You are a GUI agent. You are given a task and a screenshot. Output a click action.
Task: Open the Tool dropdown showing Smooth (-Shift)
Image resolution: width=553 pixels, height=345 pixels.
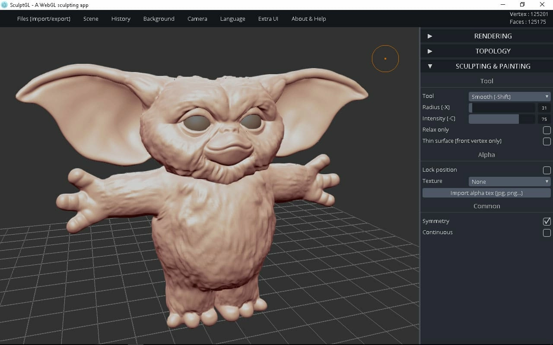(x=509, y=96)
